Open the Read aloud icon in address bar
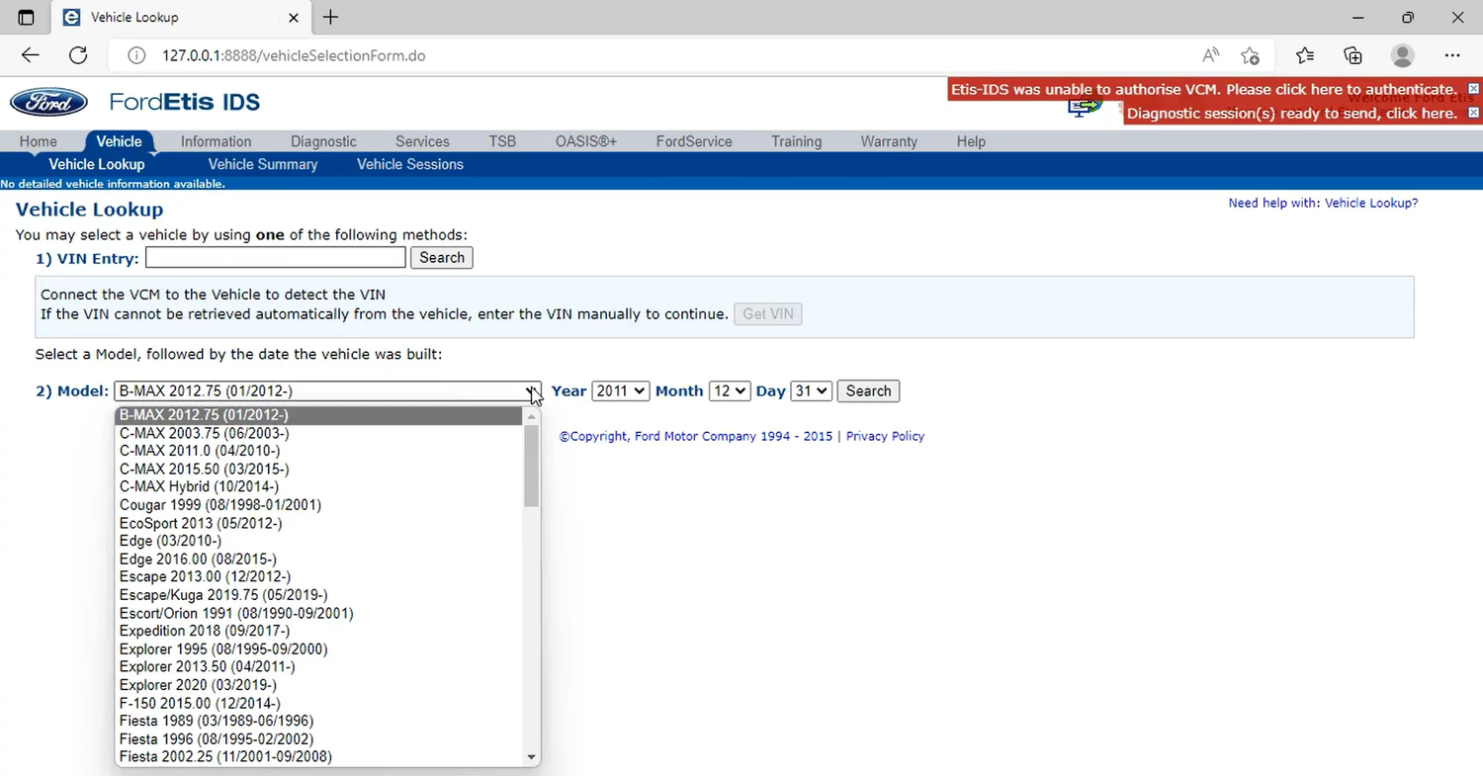This screenshot has height=776, width=1483. click(x=1210, y=55)
